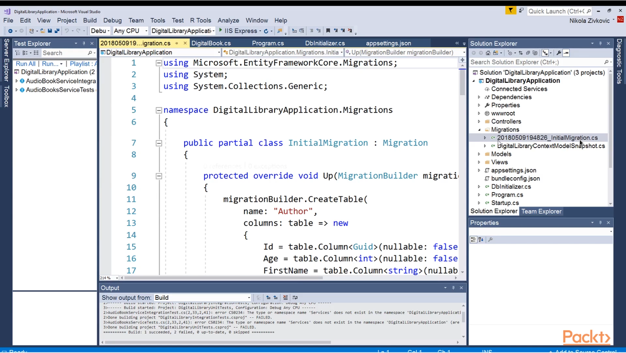Pin the Test Explorer panel

point(83,43)
